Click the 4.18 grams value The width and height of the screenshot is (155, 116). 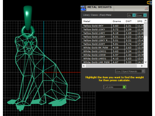116,33
